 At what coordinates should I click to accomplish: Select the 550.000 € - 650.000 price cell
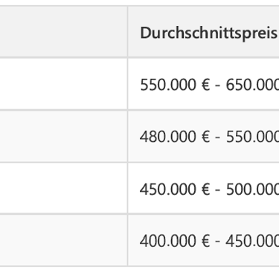203,83
